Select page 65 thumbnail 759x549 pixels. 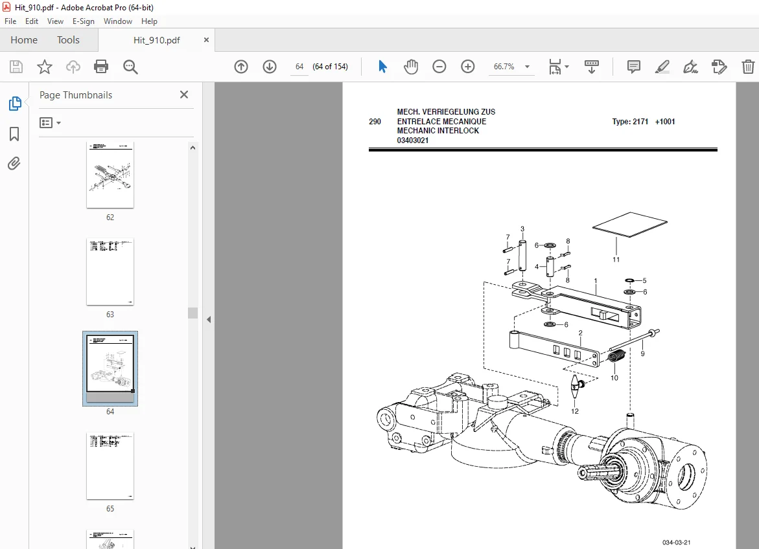coord(110,465)
